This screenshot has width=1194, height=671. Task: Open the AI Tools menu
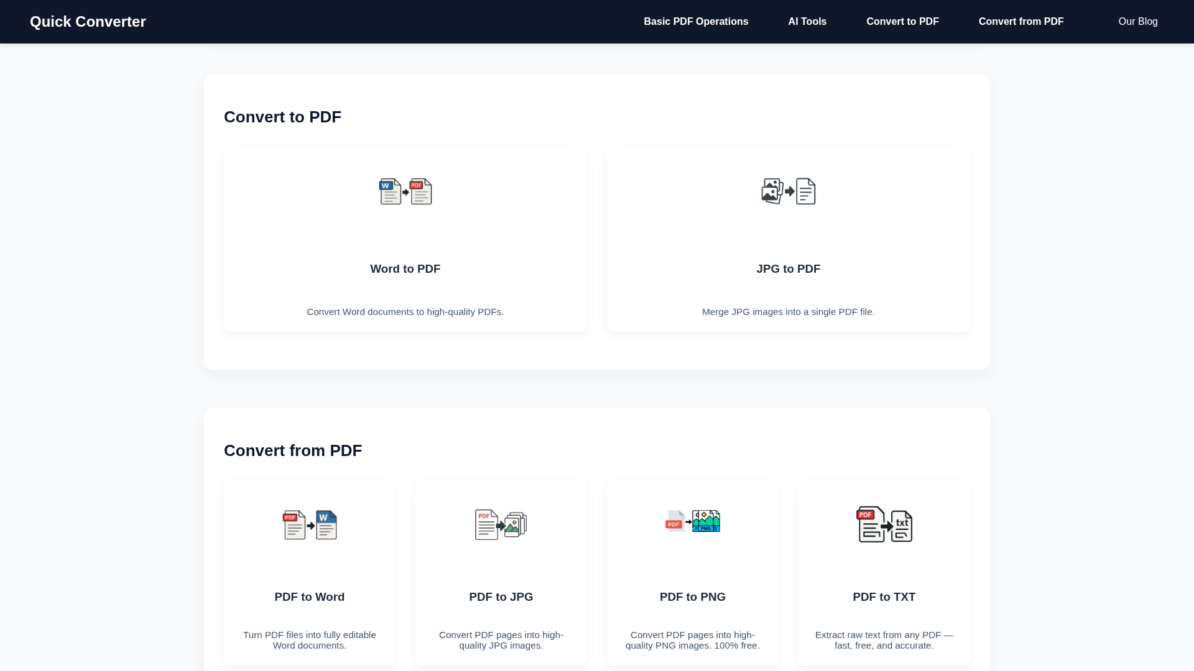[807, 22]
